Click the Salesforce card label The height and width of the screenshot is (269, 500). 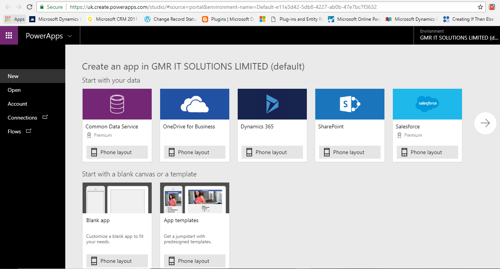click(408, 126)
